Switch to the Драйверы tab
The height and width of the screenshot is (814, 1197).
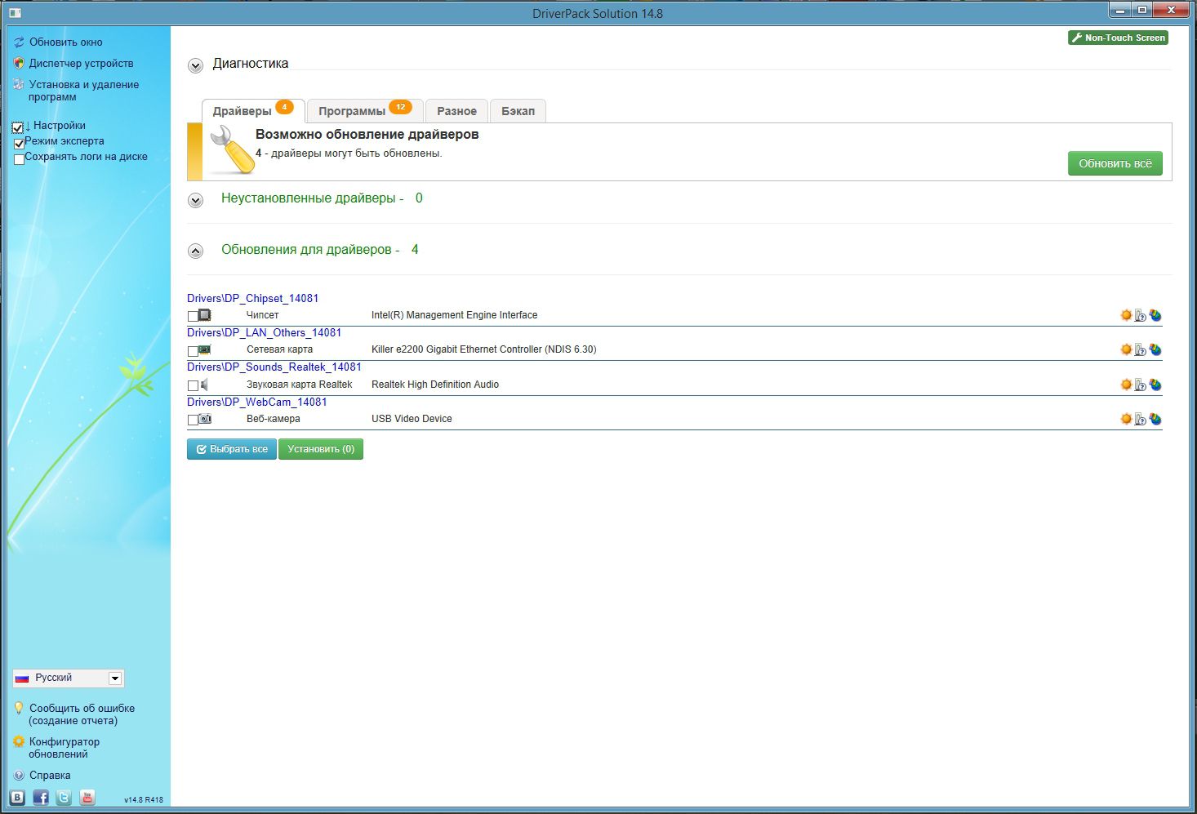253,111
